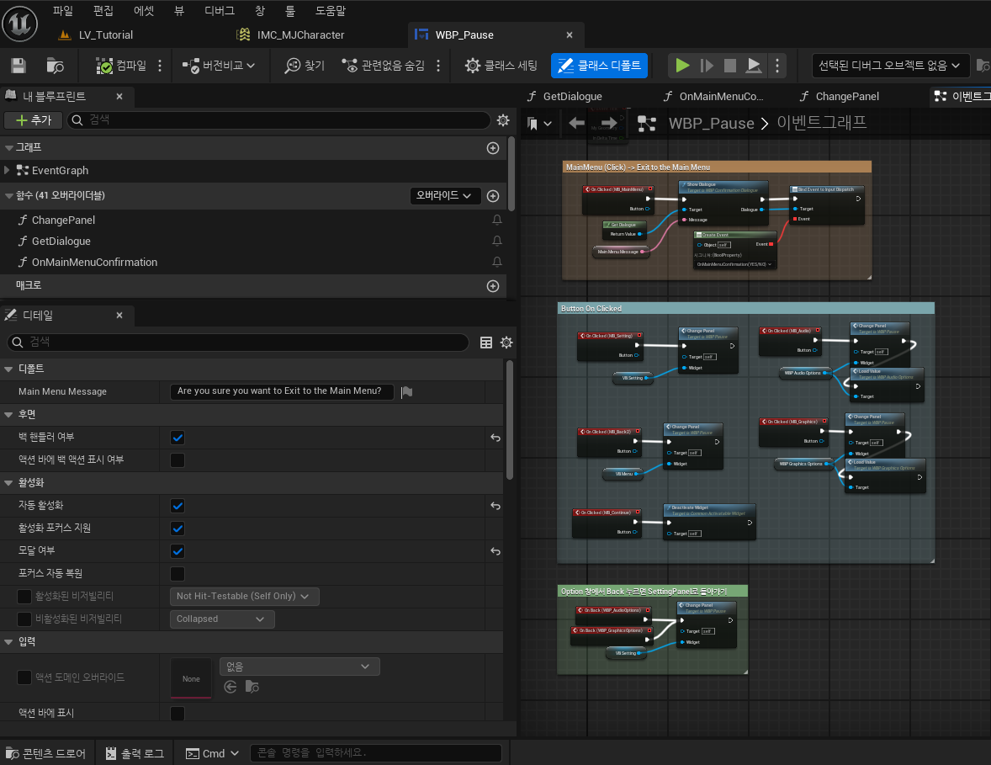Image resolution: width=991 pixels, height=765 pixels.
Task: Toggle the 모달 여부 checkbox
Action: coord(178,551)
